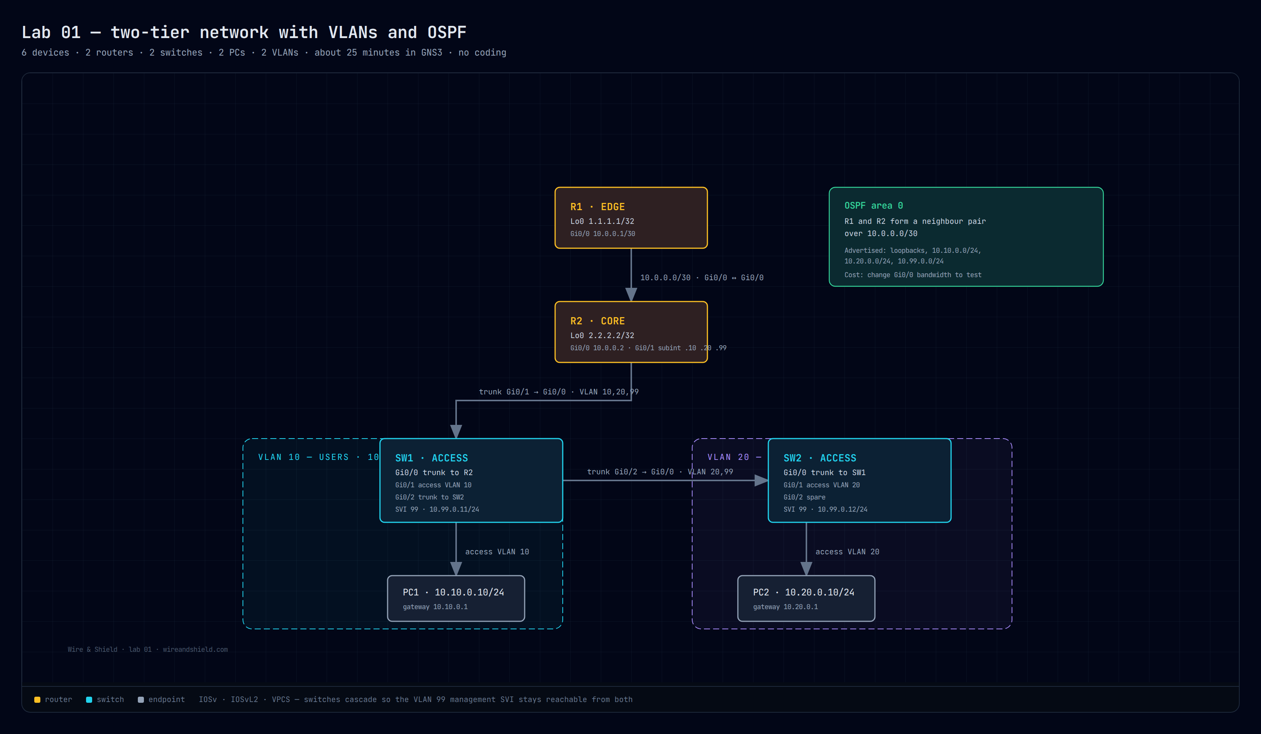The height and width of the screenshot is (734, 1261).
Task: Click the SW2 ACCESS switch box
Action: [x=859, y=480]
